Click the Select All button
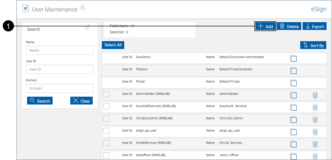The height and width of the screenshot is (160, 332). [113, 45]
